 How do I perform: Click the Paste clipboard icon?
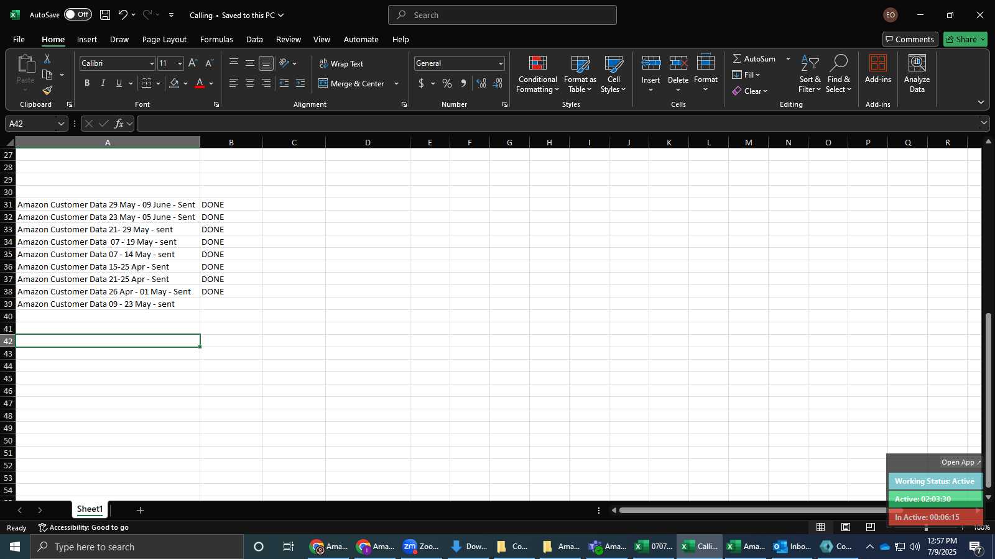(25, 63)
